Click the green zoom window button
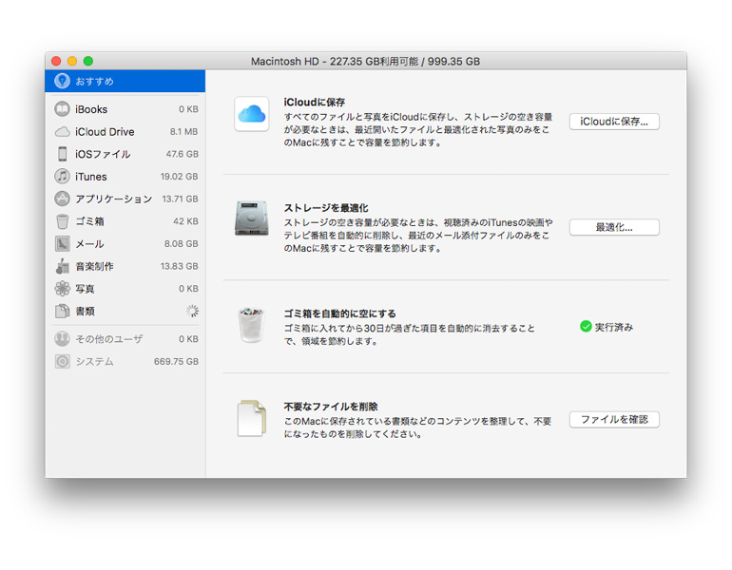 (x=88, y=61)
